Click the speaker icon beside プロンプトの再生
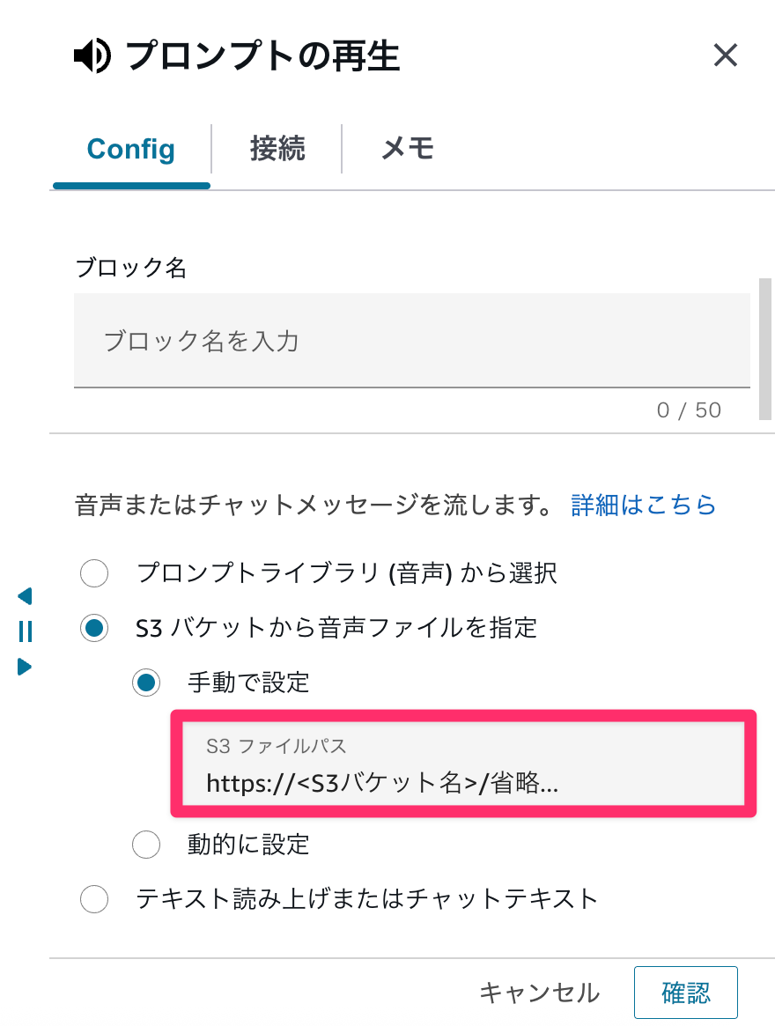 [92, 57]
